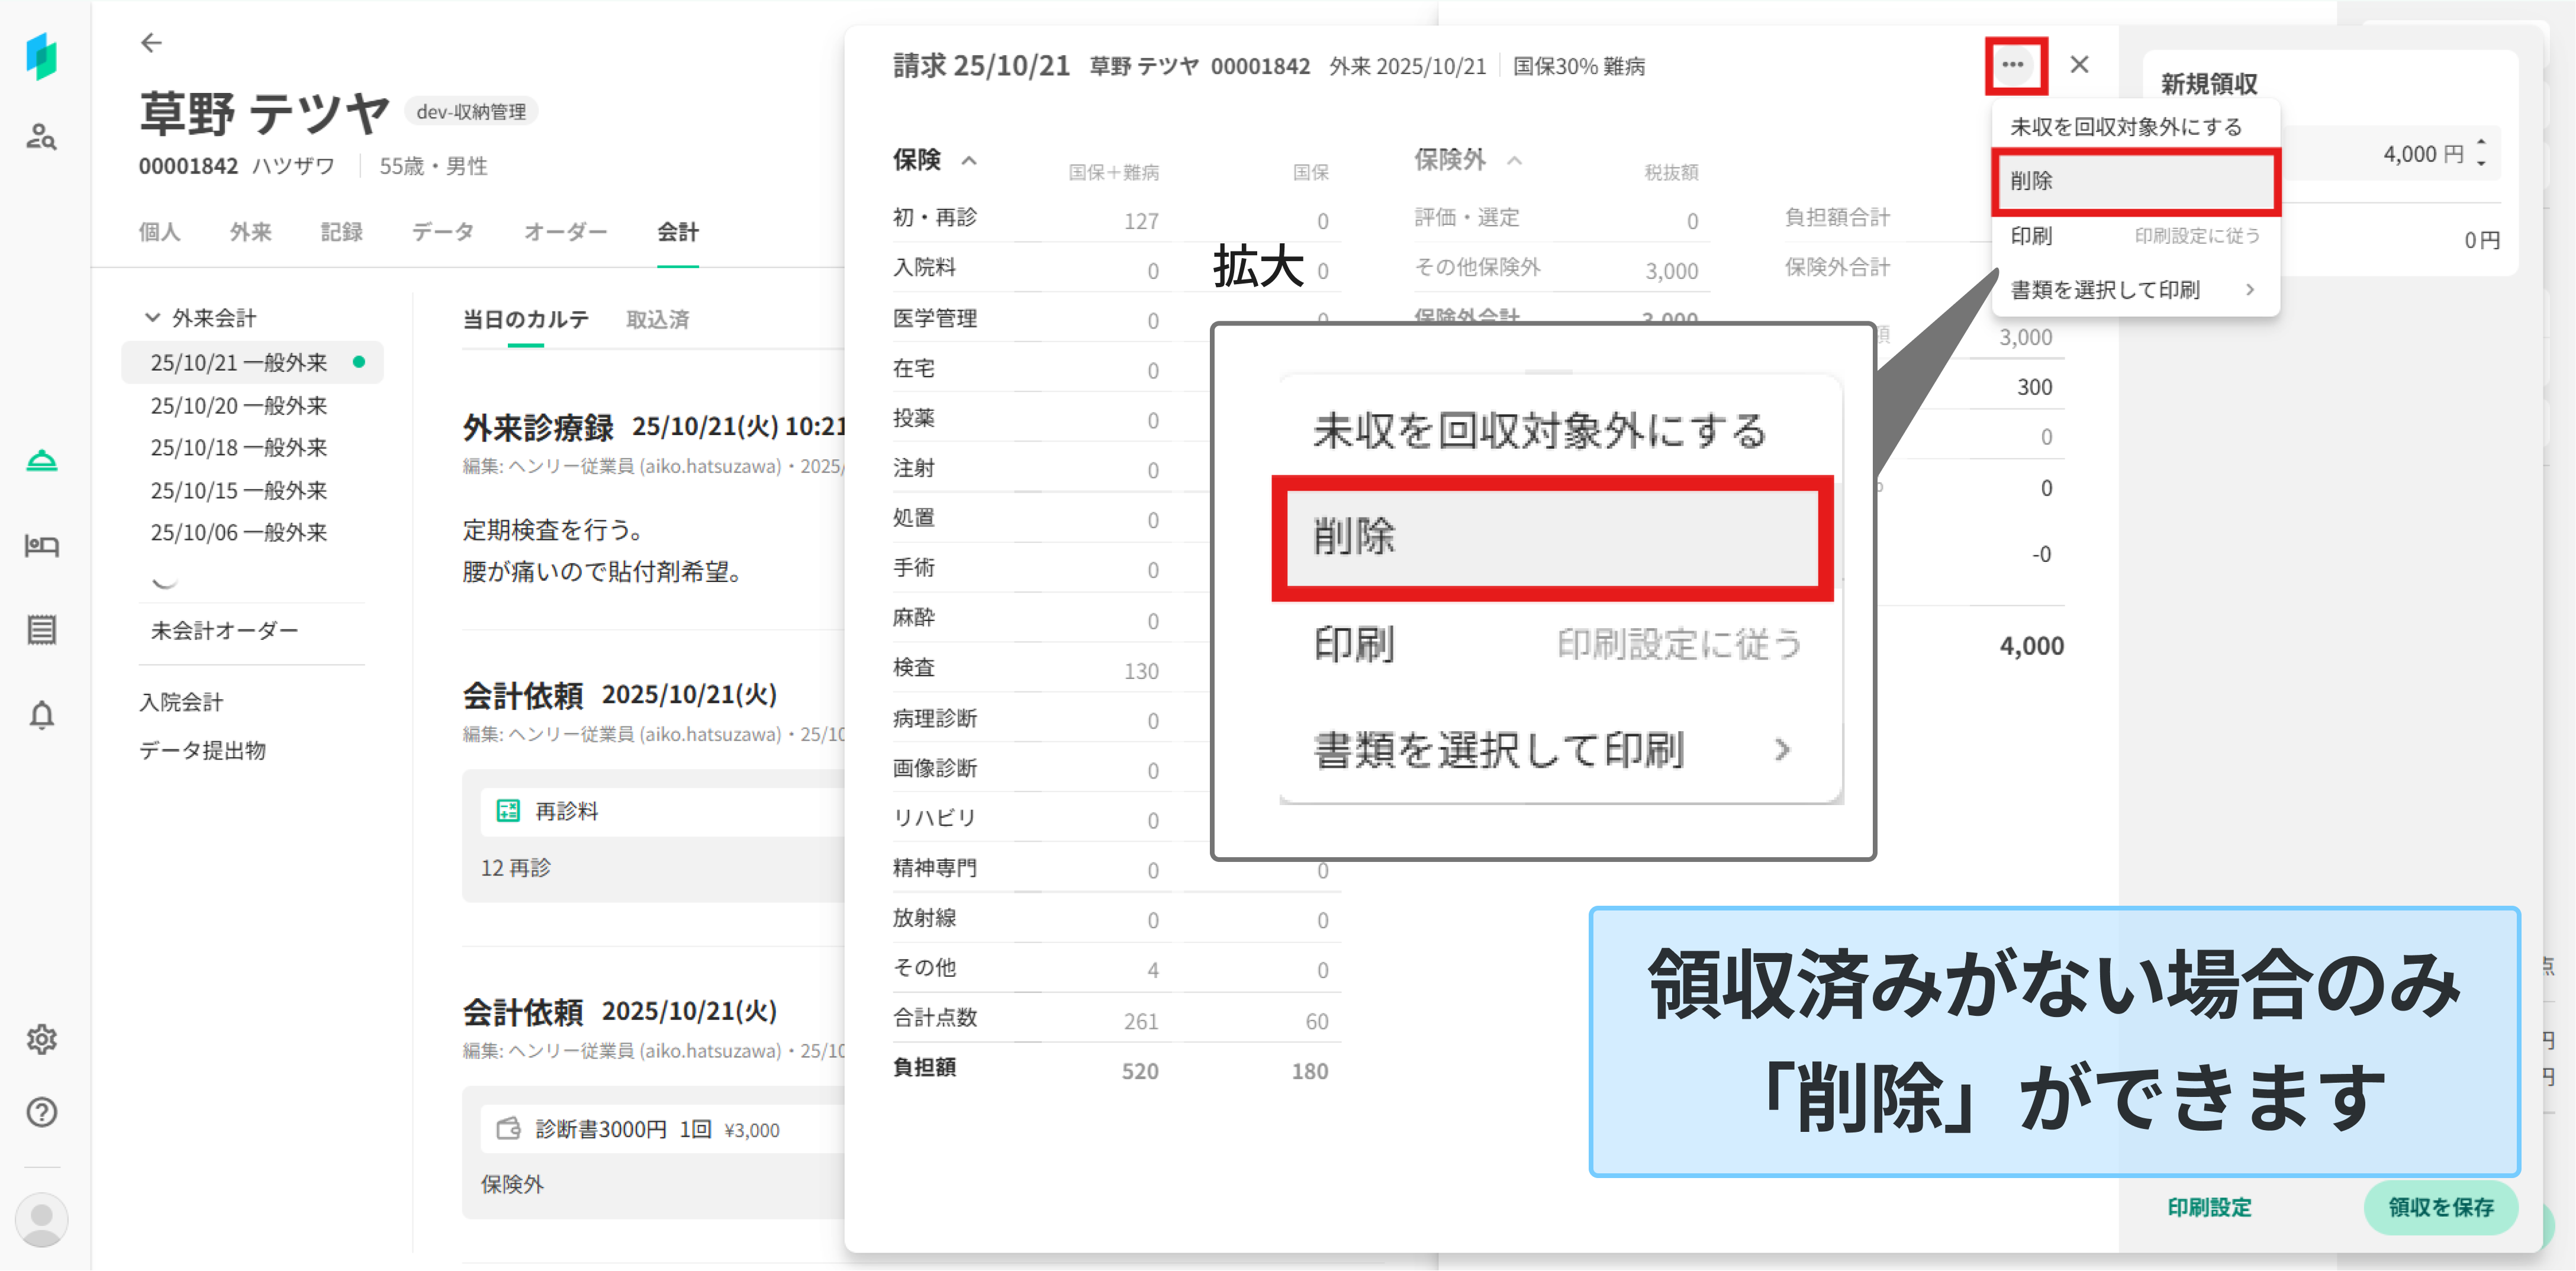Click the patient search icon in sidebar
Viewport: 2576px width, 1271px height.
[41, 137]
